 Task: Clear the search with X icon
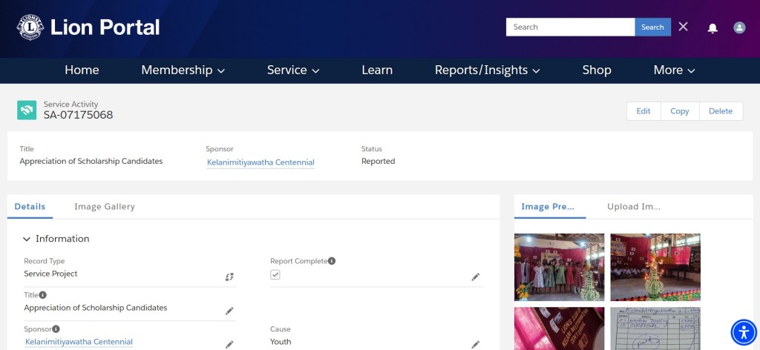pyautogui.click(x=683, y=27)
